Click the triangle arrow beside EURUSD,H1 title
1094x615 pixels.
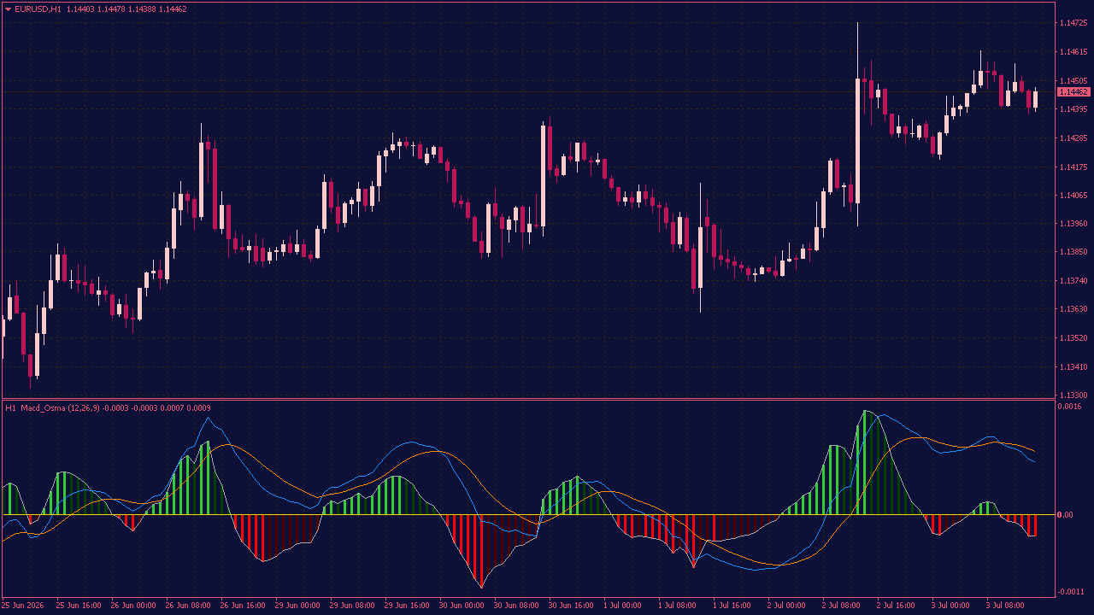(x=9, y=9)
